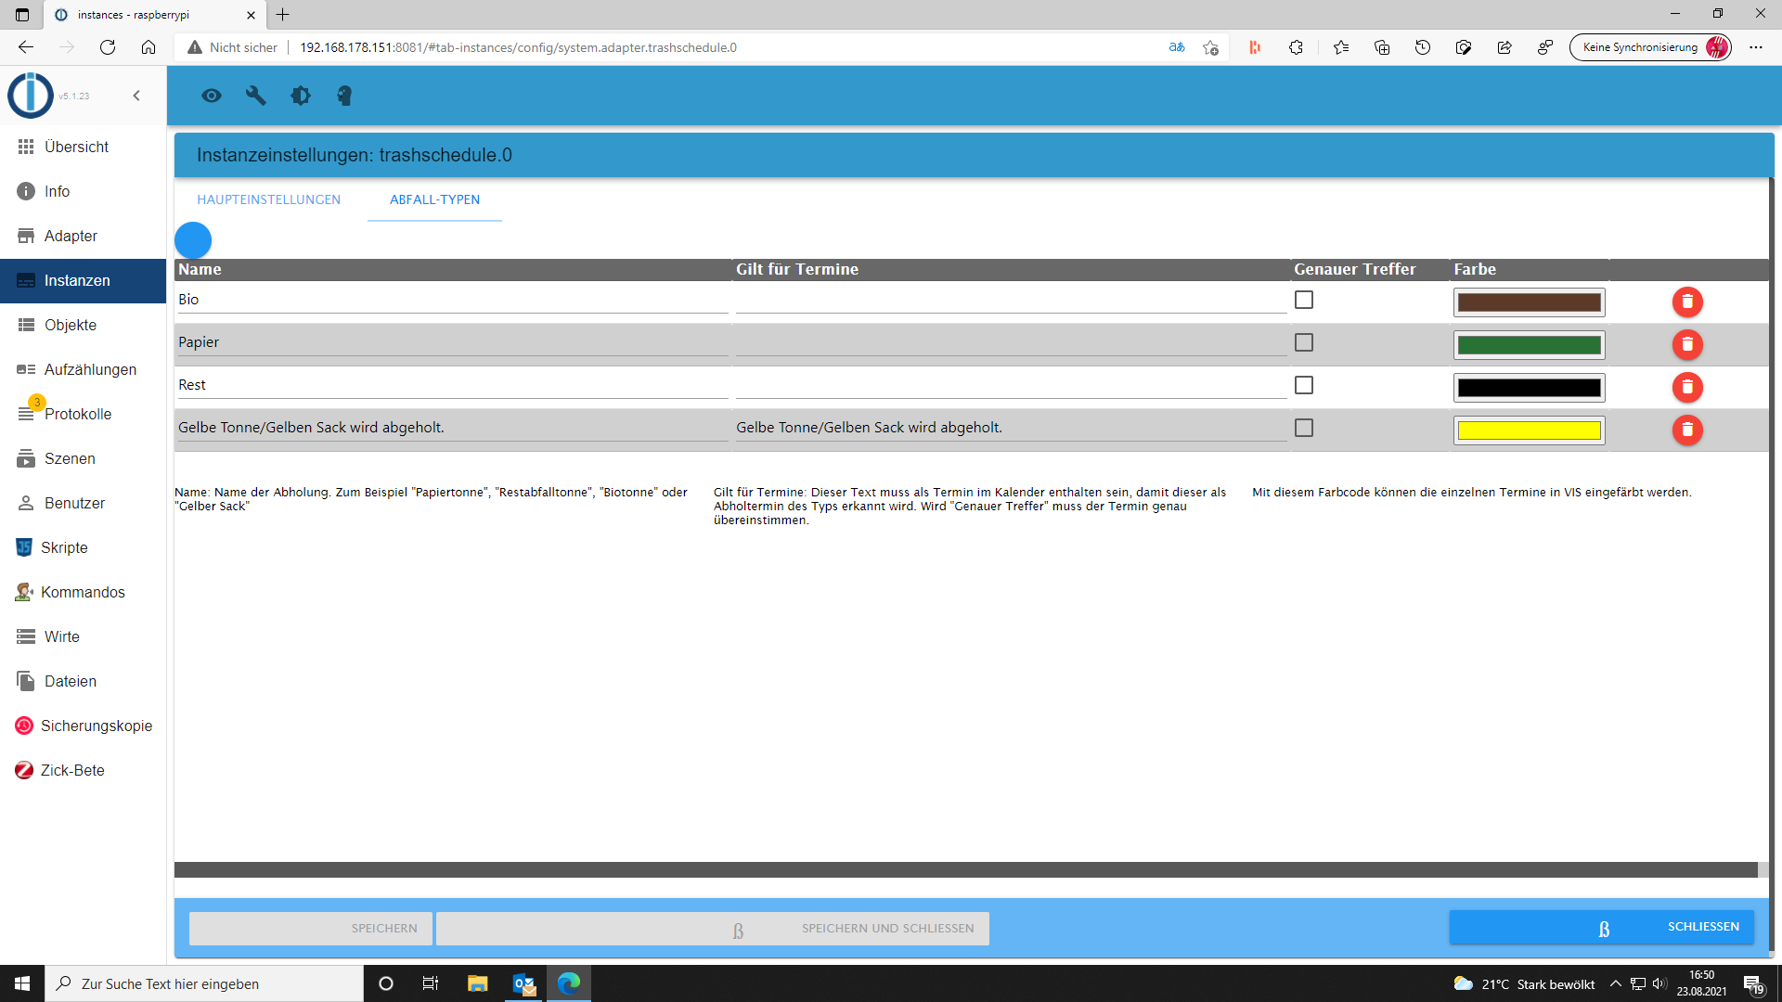The width and height of the screenshot is (1782, 1002).
Task: Click the eye visibility icon in top toolbar
Action: coord(212,96)
